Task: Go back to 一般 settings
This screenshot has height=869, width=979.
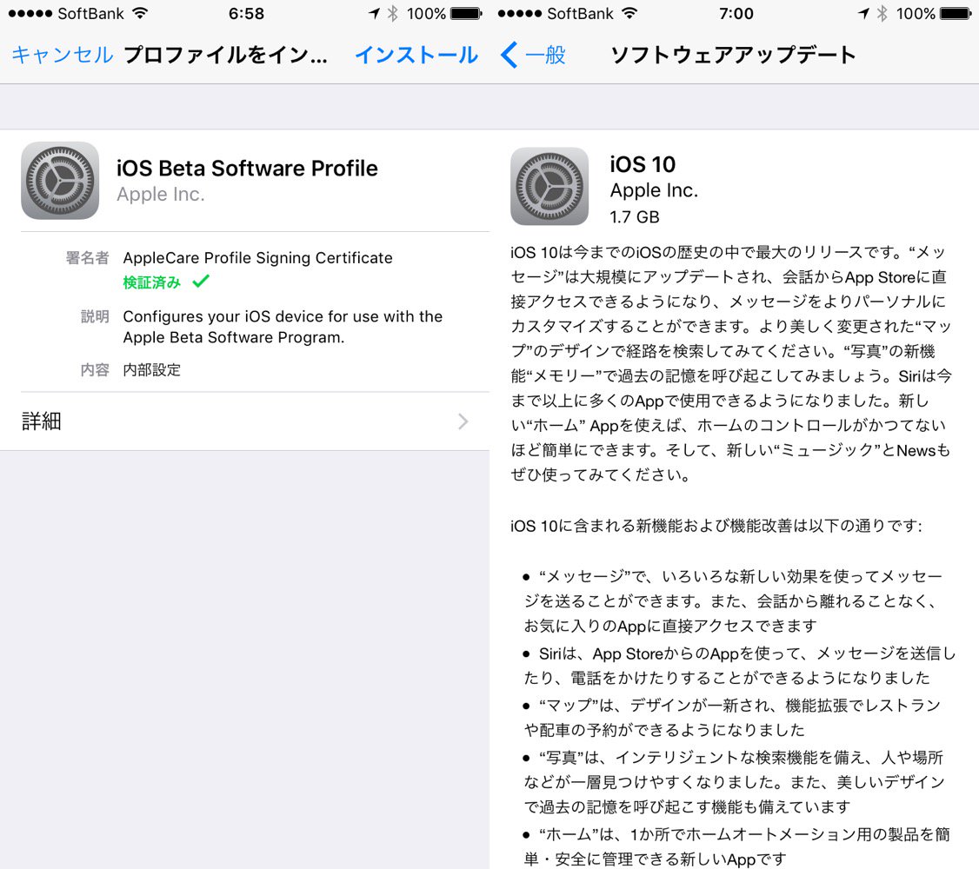Action: 545,55
